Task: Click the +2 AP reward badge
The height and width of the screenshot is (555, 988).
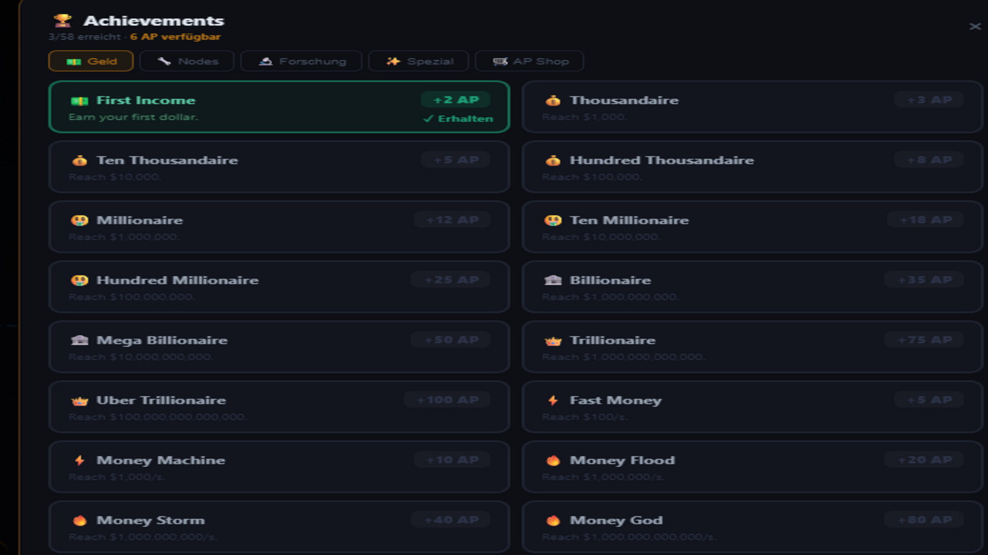Action: click(x=455, y=100)
